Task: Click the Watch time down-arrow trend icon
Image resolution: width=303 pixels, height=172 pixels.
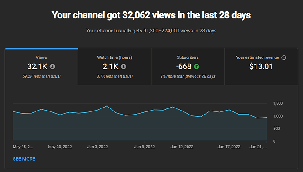Action: 123,67
